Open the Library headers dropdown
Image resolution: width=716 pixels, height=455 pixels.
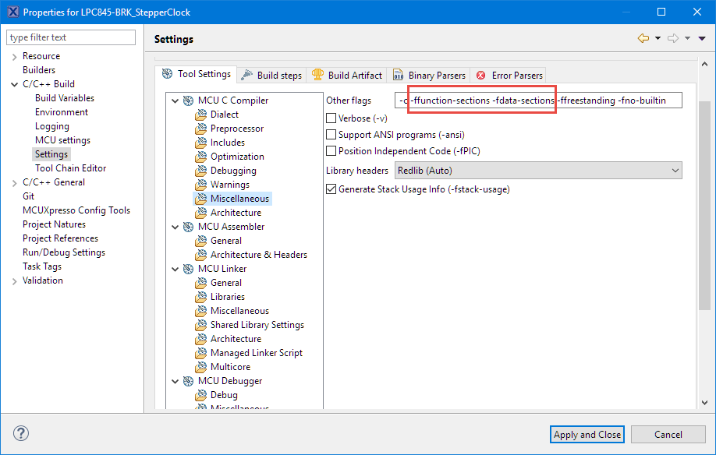[x=538, y=171]
